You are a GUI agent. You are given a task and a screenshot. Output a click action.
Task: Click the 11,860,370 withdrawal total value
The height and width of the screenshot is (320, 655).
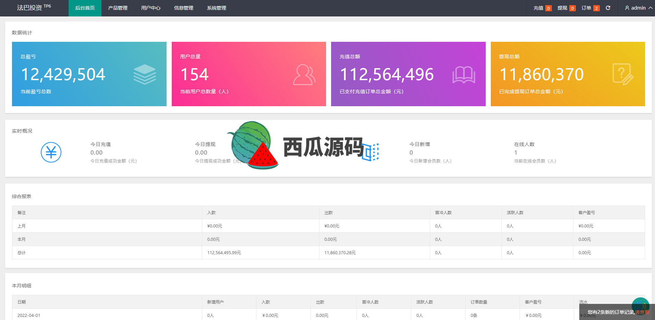pos(542,74)
